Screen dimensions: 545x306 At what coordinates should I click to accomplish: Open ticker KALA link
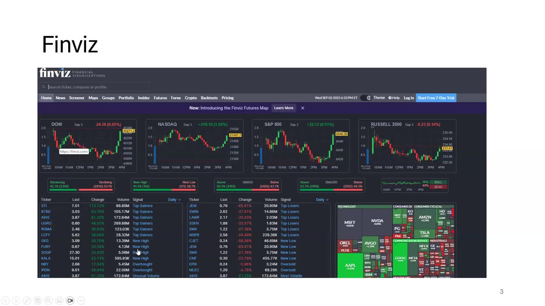click(x=46, y=258)
